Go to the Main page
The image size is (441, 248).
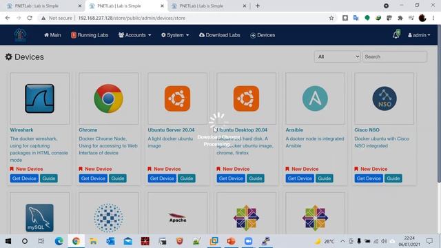pos(52,35)
